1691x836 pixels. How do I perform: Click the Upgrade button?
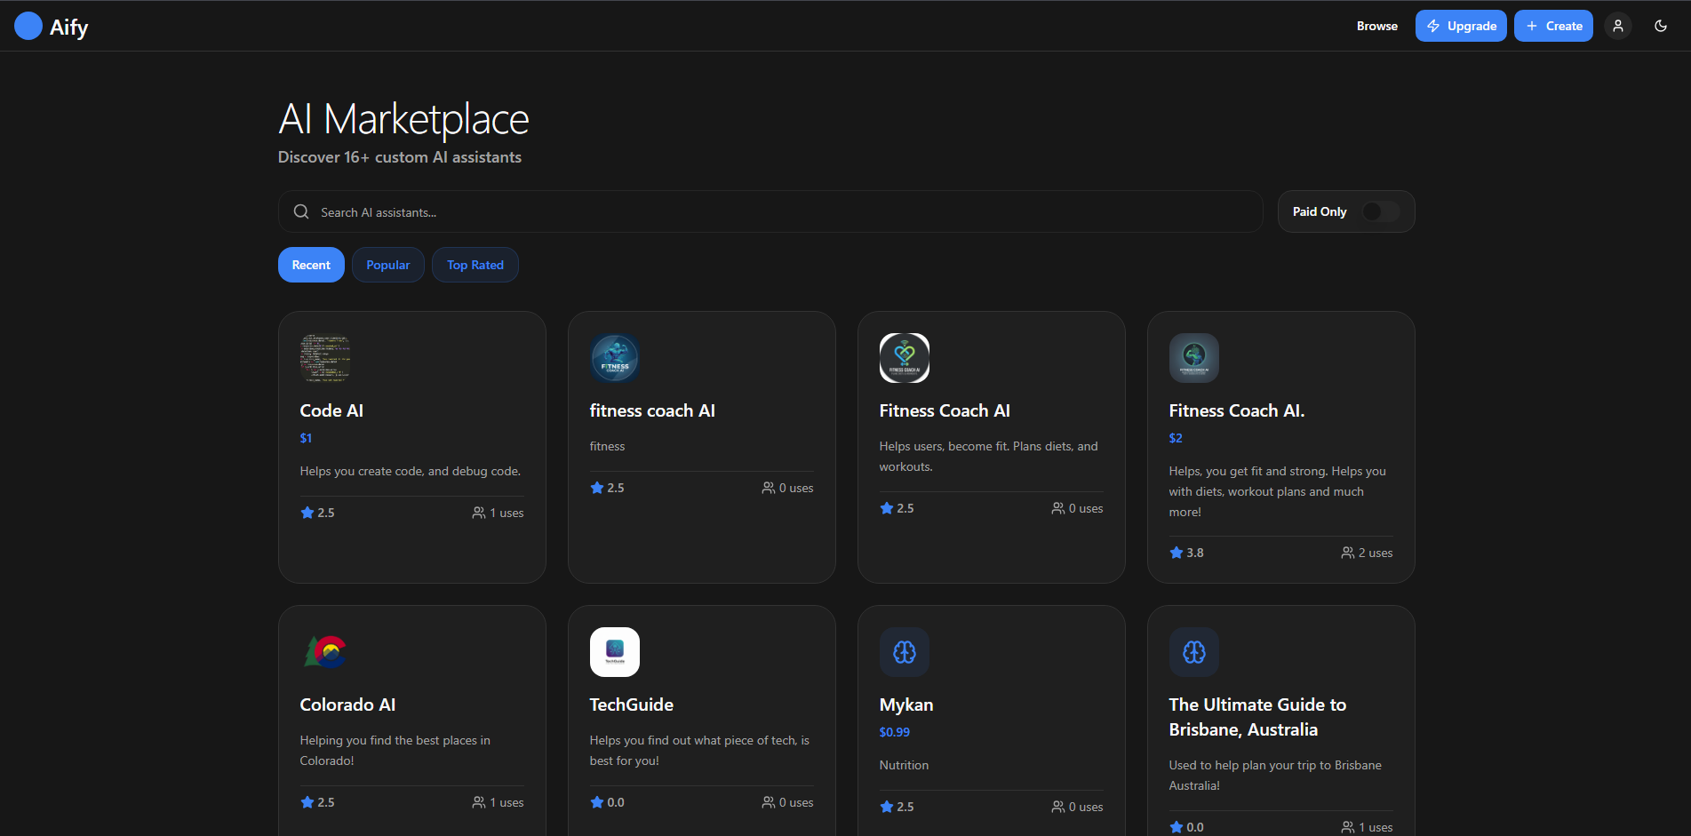coord(1461,26)
